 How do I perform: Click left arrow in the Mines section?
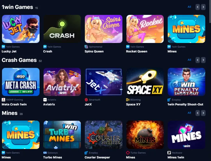[198, 113]
